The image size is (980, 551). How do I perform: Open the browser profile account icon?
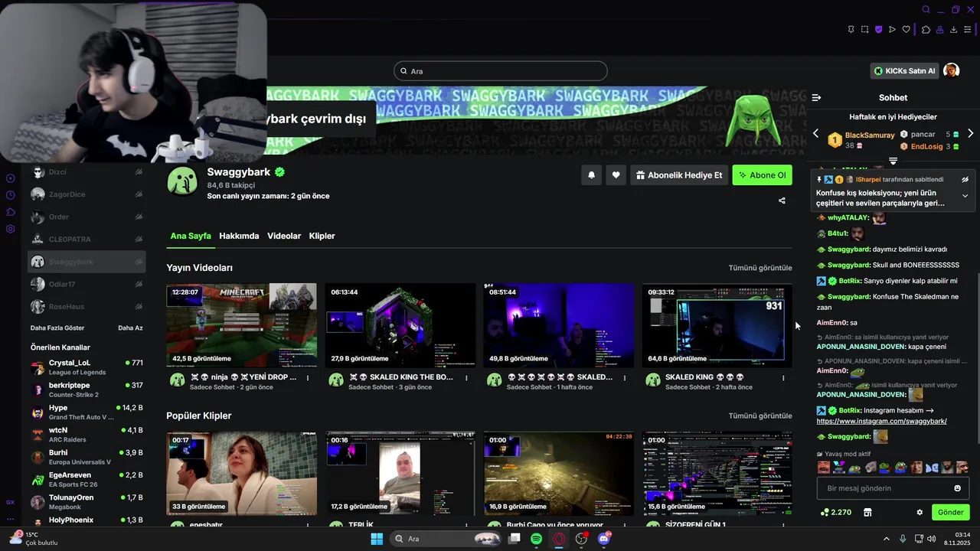pyautogui.click(x=939, y=30)
